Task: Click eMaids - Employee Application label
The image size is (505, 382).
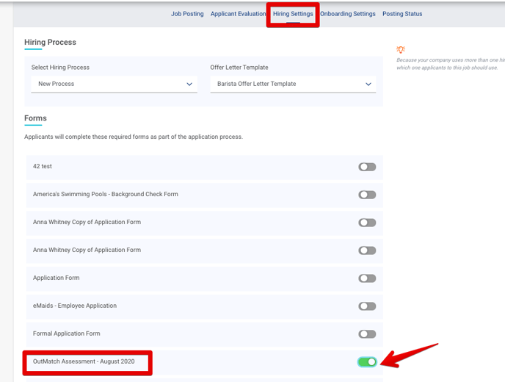Action: [x=75, y=306]
